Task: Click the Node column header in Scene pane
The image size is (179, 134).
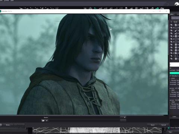Action: (176, 22)
